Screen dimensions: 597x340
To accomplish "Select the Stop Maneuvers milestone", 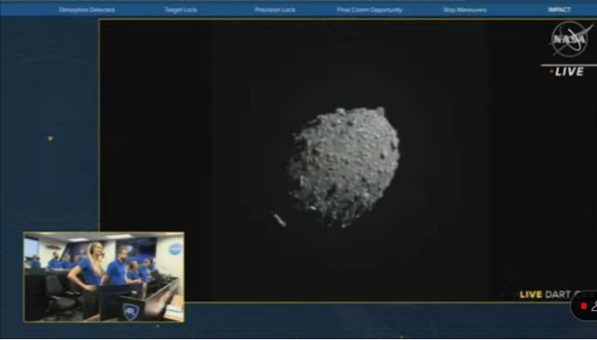I will 465,10.
